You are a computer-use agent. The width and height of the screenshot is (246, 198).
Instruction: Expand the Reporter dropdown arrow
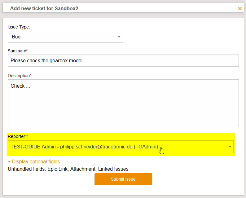tap(230, 147)
